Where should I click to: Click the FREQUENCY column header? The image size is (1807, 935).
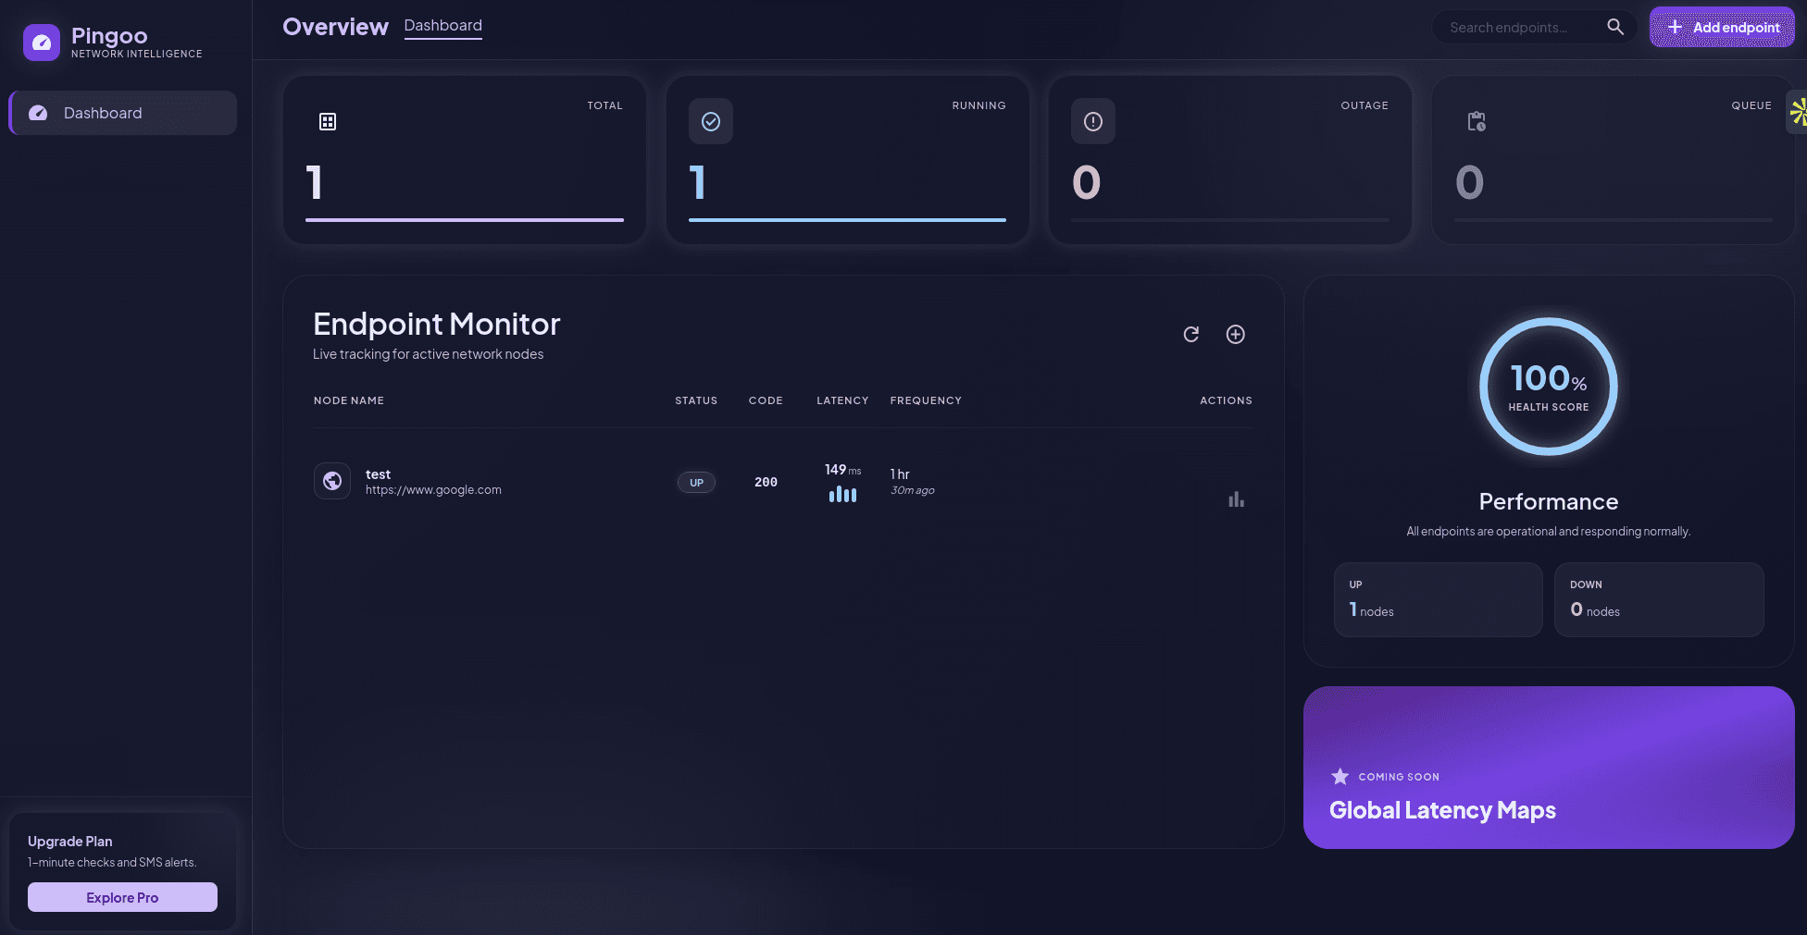click(x=926, y=400)
